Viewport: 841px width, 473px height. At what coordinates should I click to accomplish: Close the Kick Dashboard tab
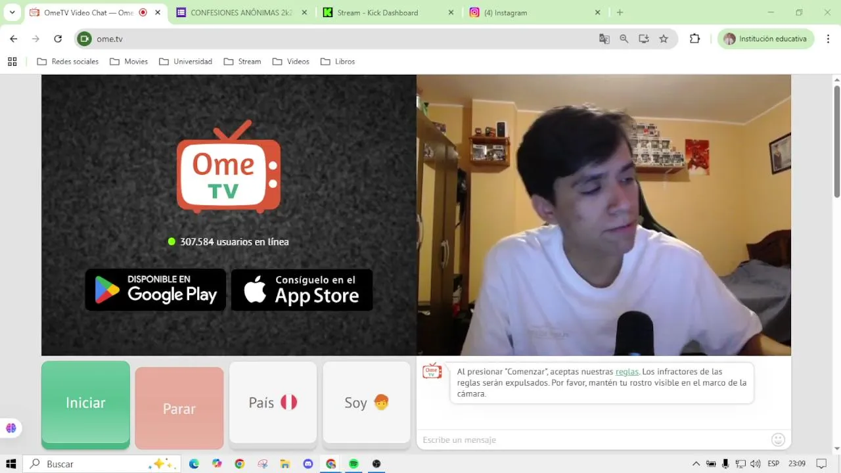(x=451, y=12)
